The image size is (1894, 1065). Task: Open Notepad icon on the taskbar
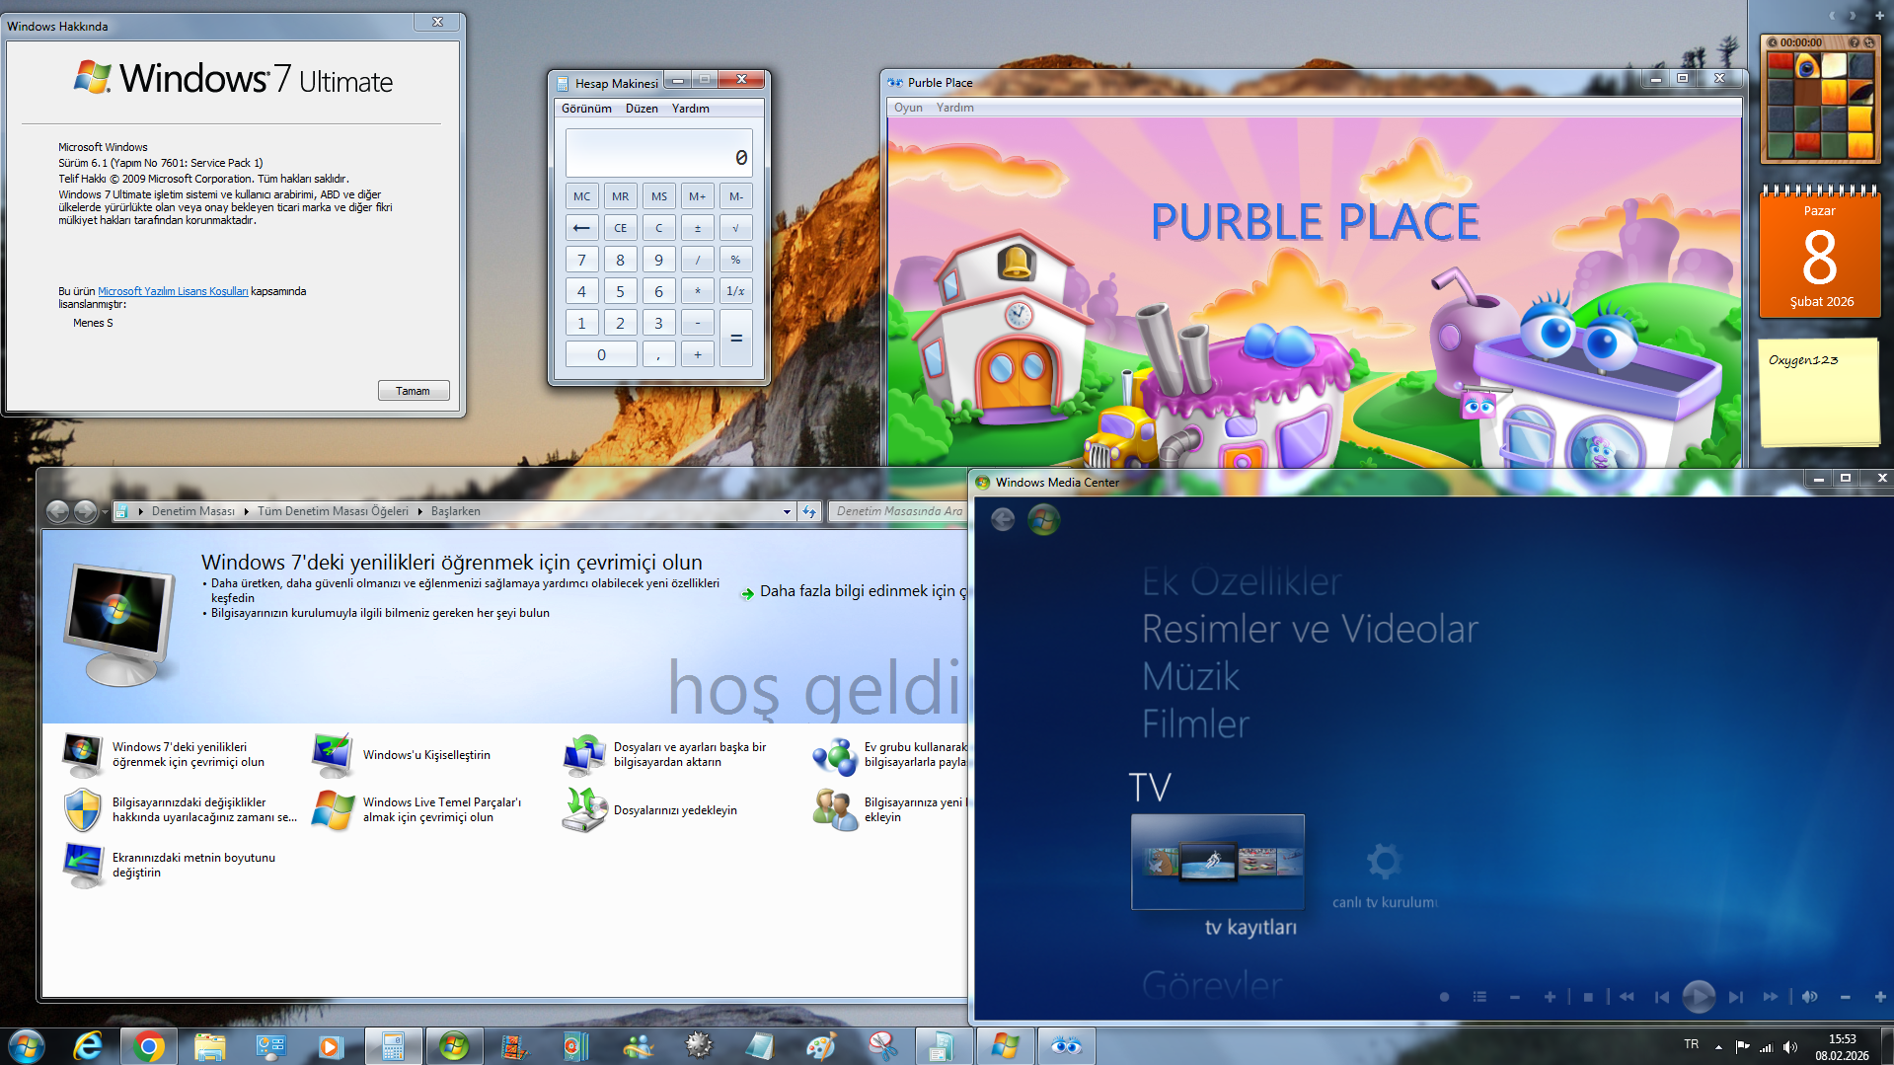tap(760, 1046)
